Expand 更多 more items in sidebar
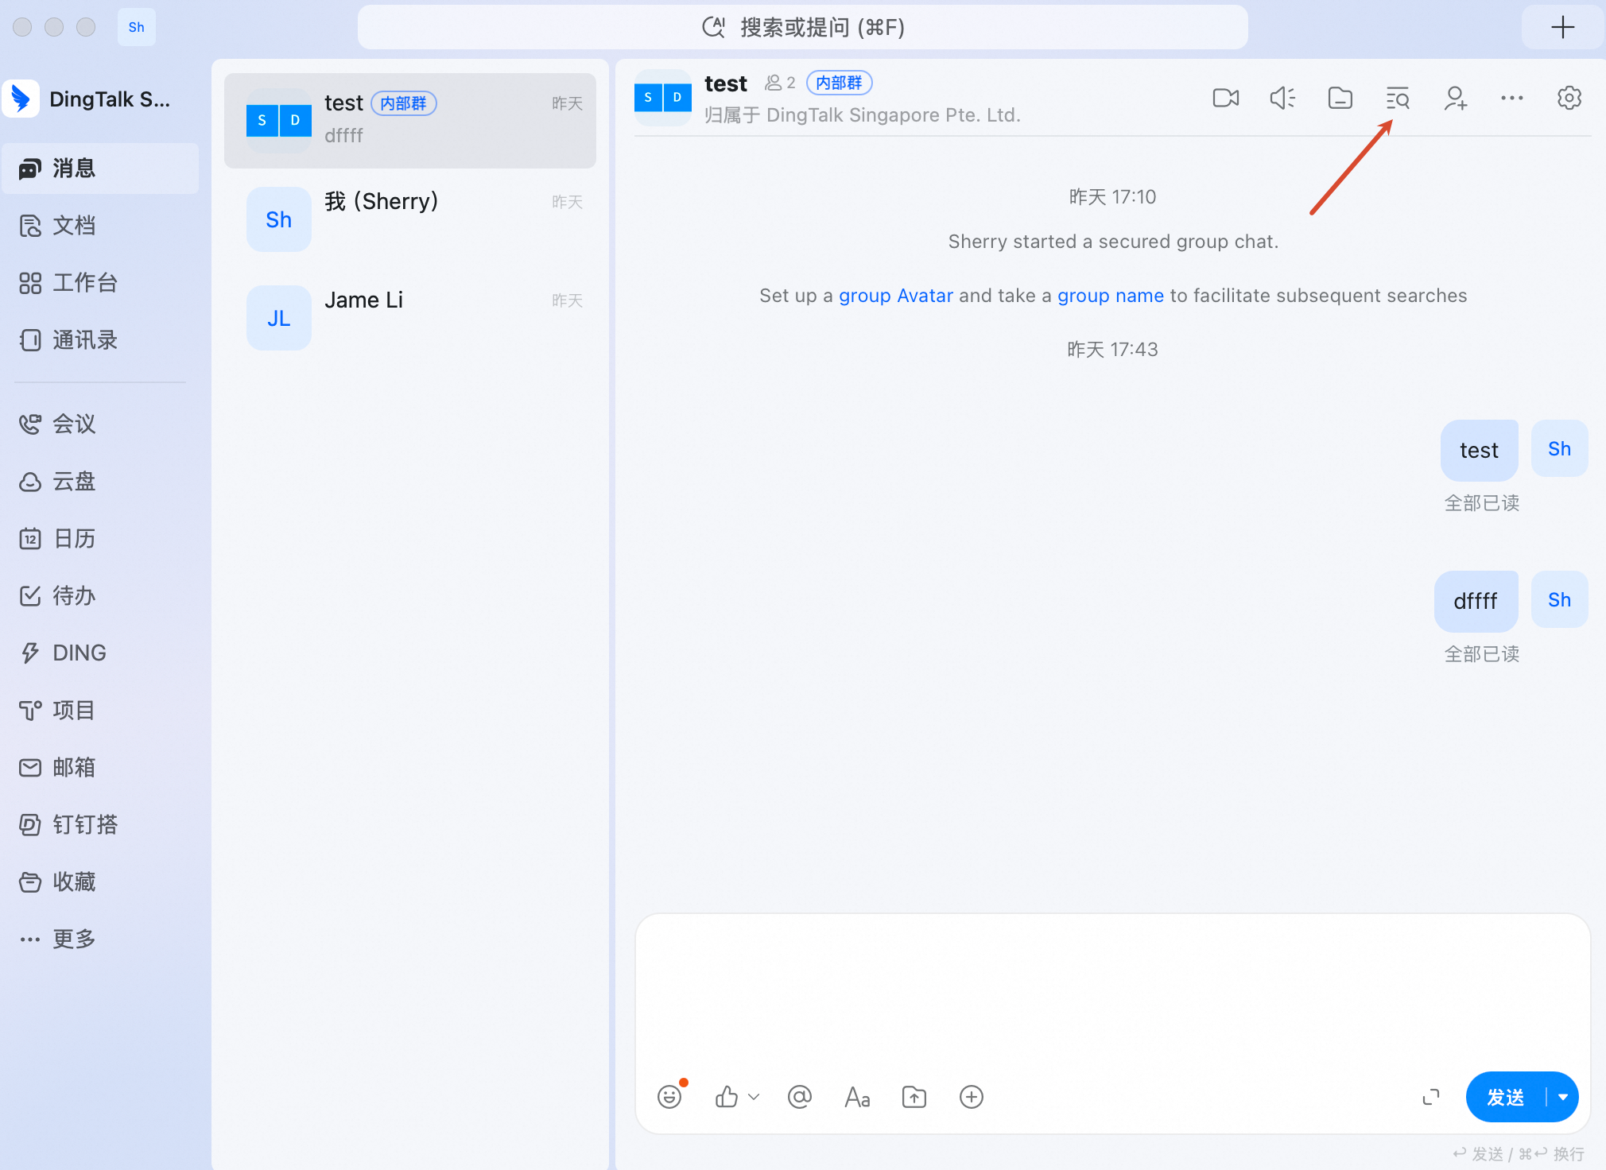The width and height of the screenshot is (1606, 1170). point(100,939)
